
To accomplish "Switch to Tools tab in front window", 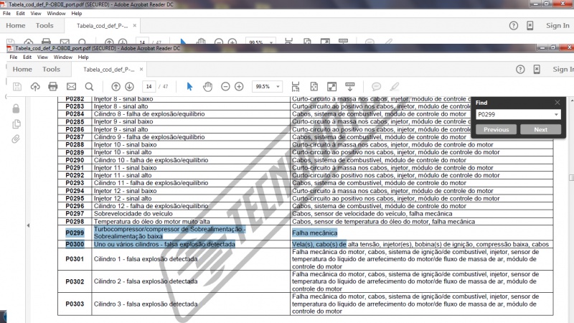I will point(51,69).
